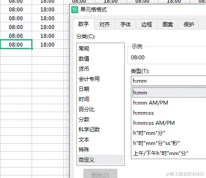Click the WPS spreadsheet dialog icon
Viewport: 206px width, 178px height.
pyautogui.click(x=75, y=10)
